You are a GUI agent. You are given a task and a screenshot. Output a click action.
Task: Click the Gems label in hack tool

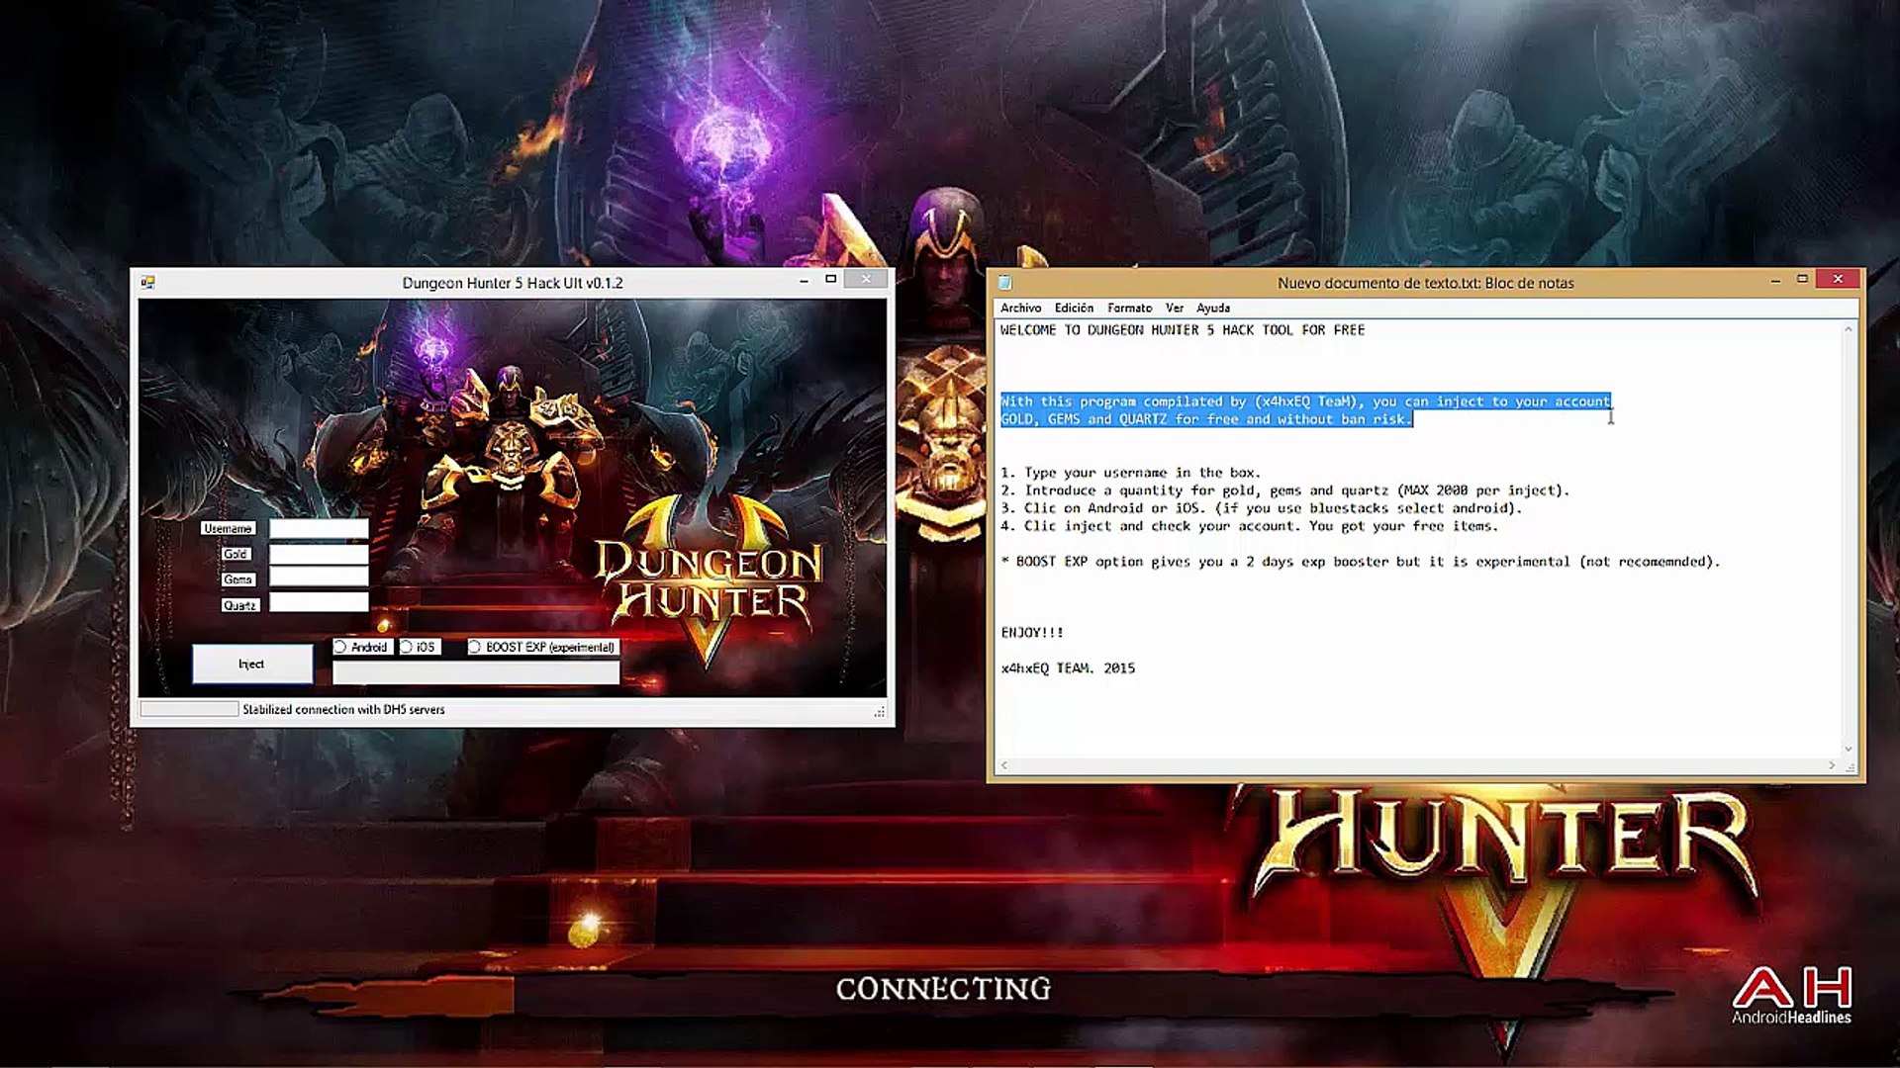pos(237,579)
